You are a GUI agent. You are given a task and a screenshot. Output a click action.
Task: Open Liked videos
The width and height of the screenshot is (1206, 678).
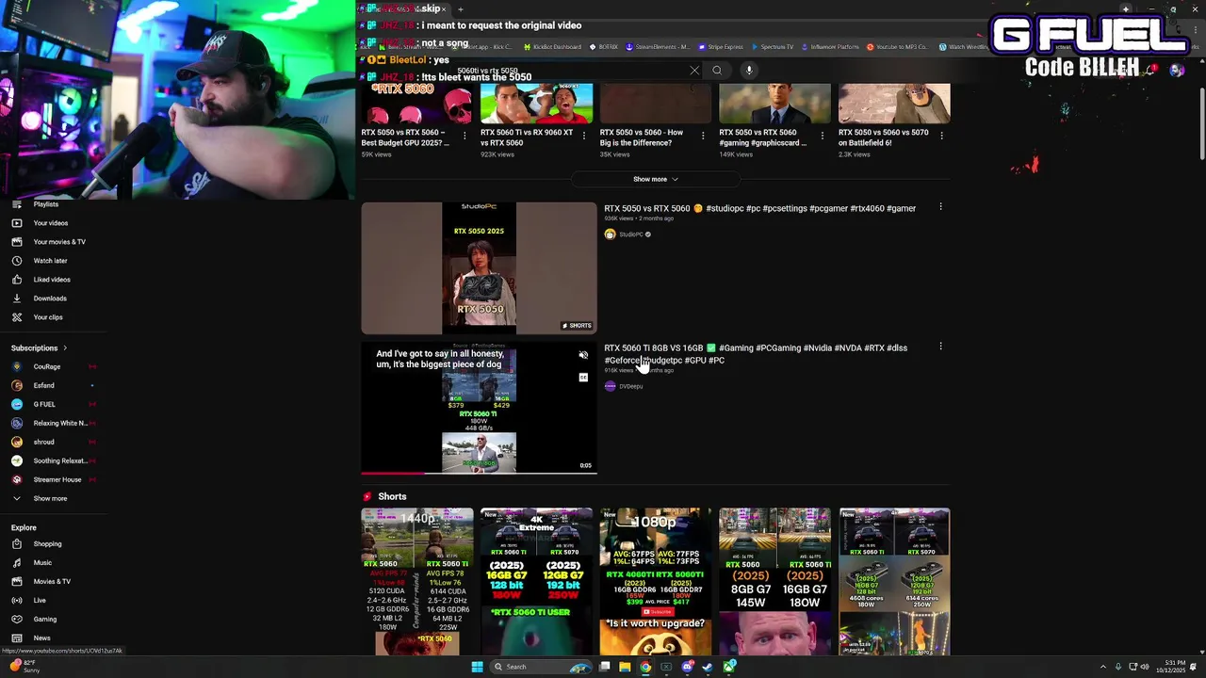(52, 280)
